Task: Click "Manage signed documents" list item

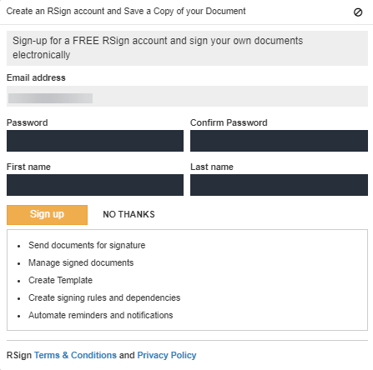Action: pyautogui.click(x=81, y=262)
